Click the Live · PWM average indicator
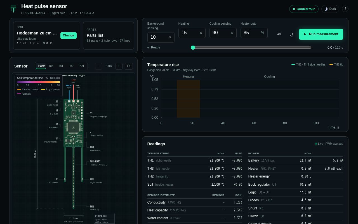 coord(329,144)
